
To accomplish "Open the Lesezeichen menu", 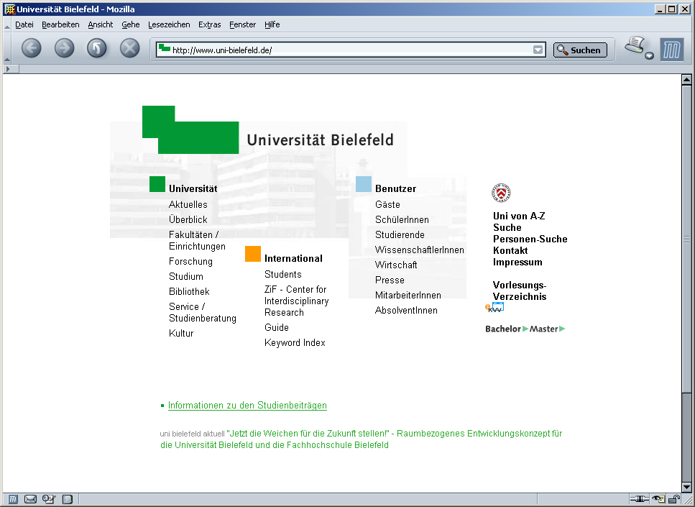I will (x=169, y=24).
